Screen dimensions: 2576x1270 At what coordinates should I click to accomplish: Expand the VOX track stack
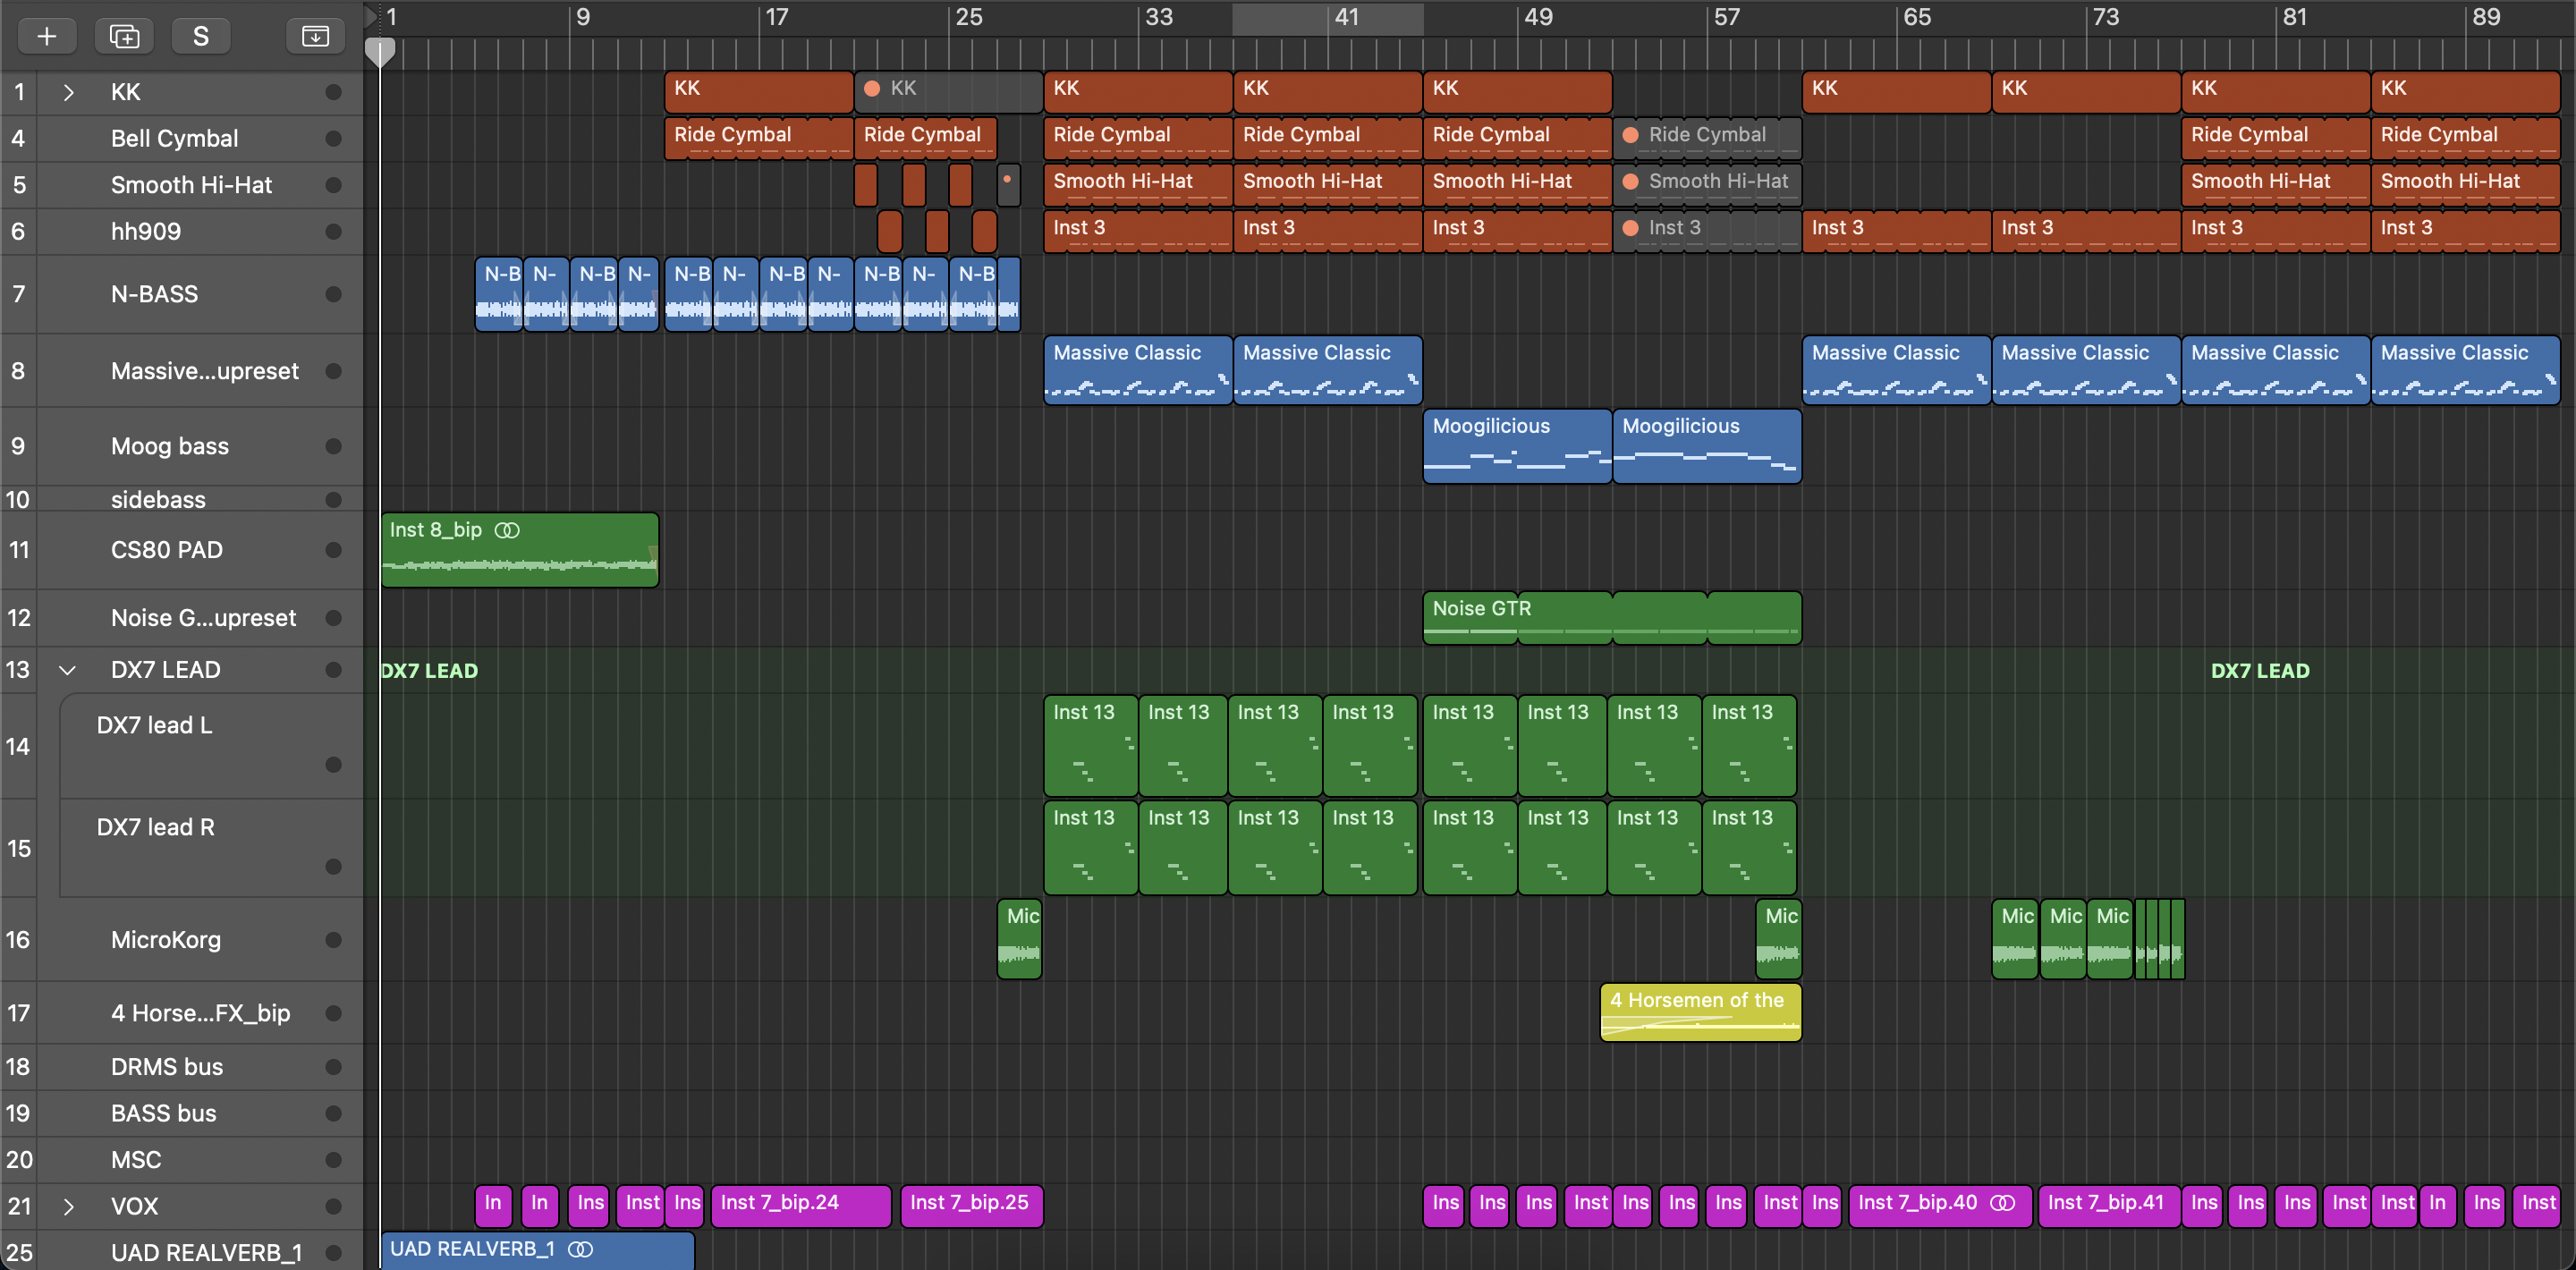(68, 1206)
